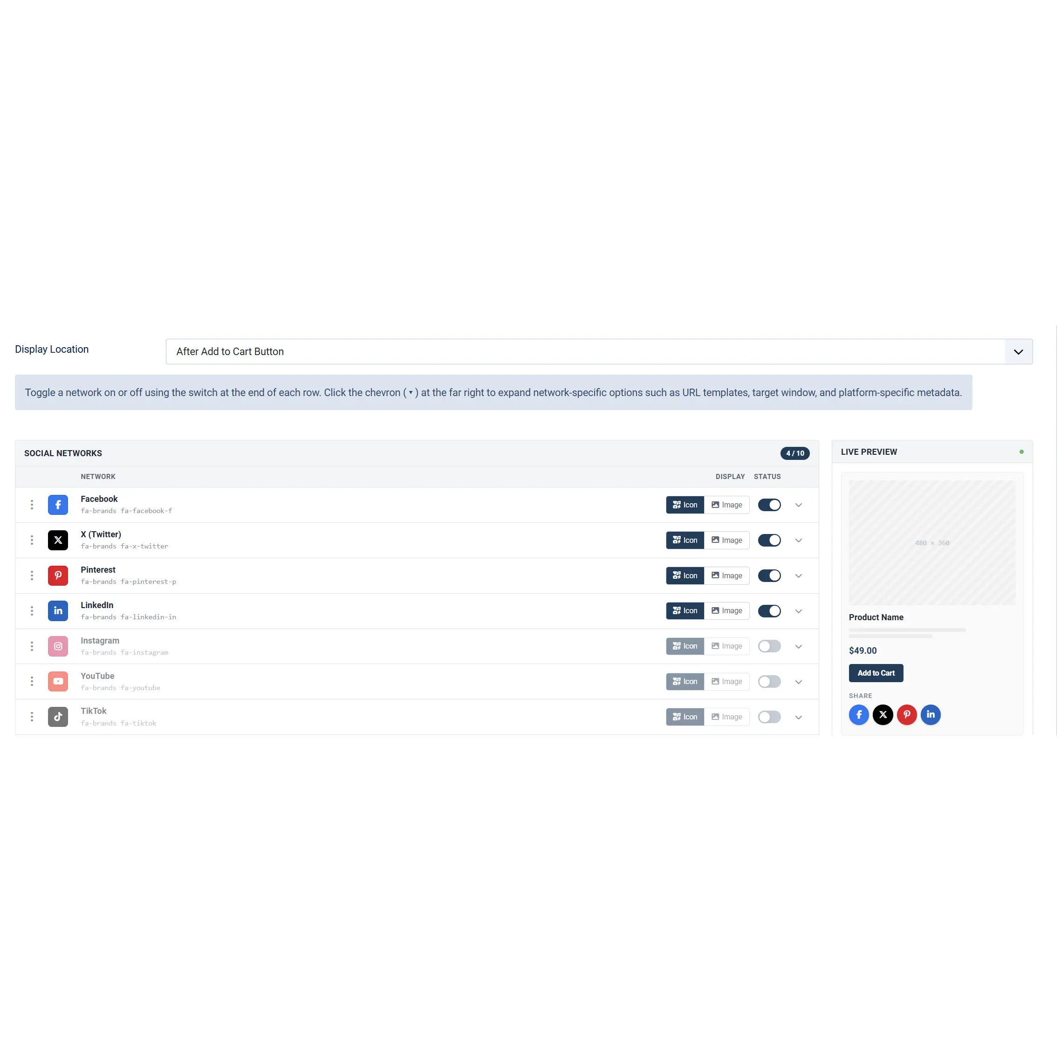
Task: Disable the LinkedIn status switch
Action: (769, 611)
